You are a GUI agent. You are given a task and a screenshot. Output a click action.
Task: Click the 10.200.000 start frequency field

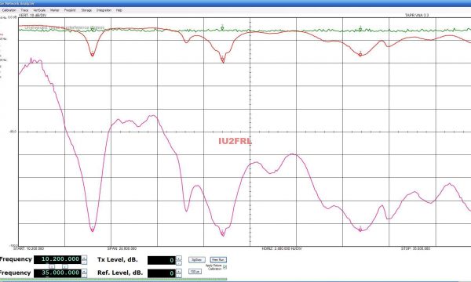pos(57,259)
